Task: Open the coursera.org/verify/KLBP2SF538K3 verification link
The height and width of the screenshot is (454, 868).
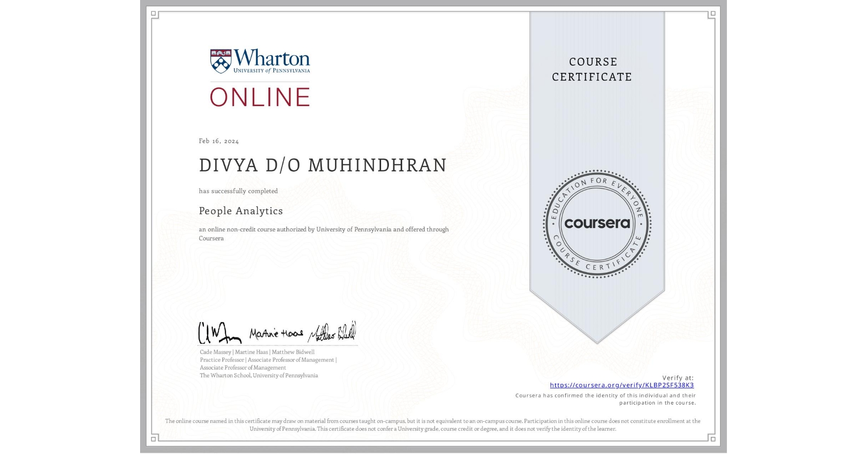Action: 622,385
